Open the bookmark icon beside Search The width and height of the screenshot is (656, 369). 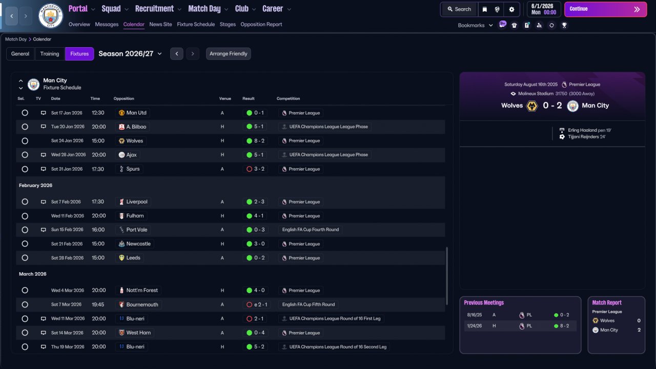tap(485, 9)
